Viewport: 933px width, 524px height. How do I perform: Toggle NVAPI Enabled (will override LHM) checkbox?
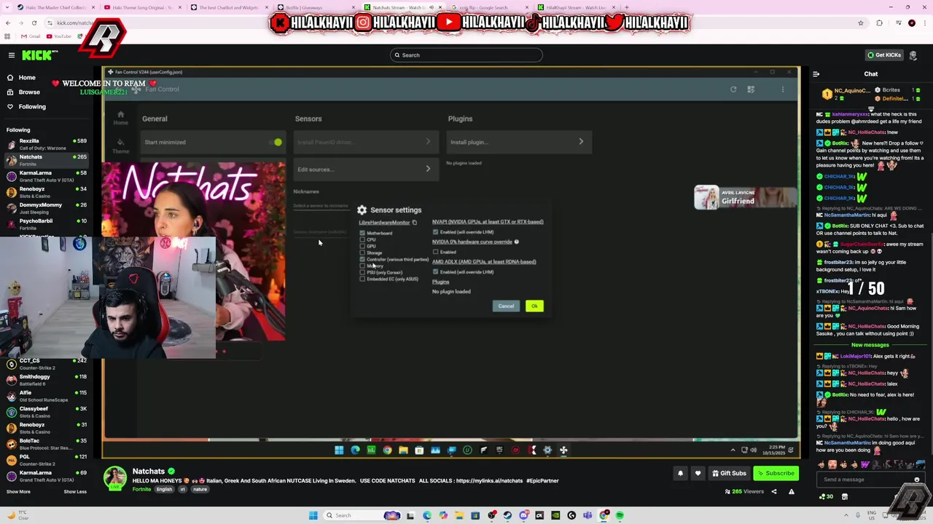point(436,231)
